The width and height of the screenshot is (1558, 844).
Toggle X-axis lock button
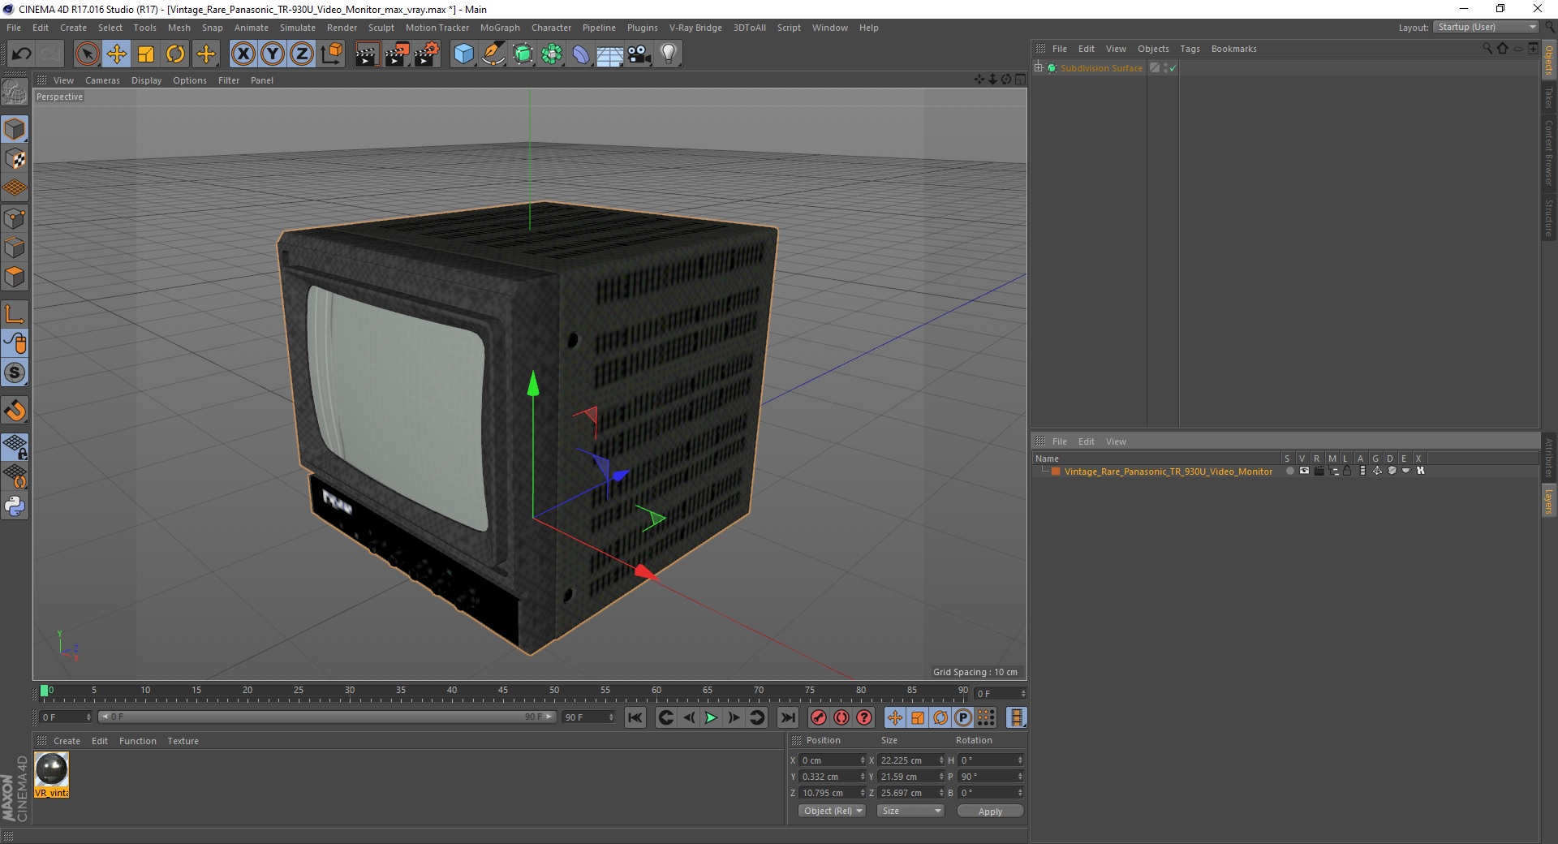[243, 54]
